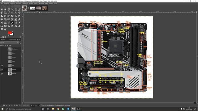Select the Eraser tool
This screenshot has height=111, width=198.
tap(16, 23)
